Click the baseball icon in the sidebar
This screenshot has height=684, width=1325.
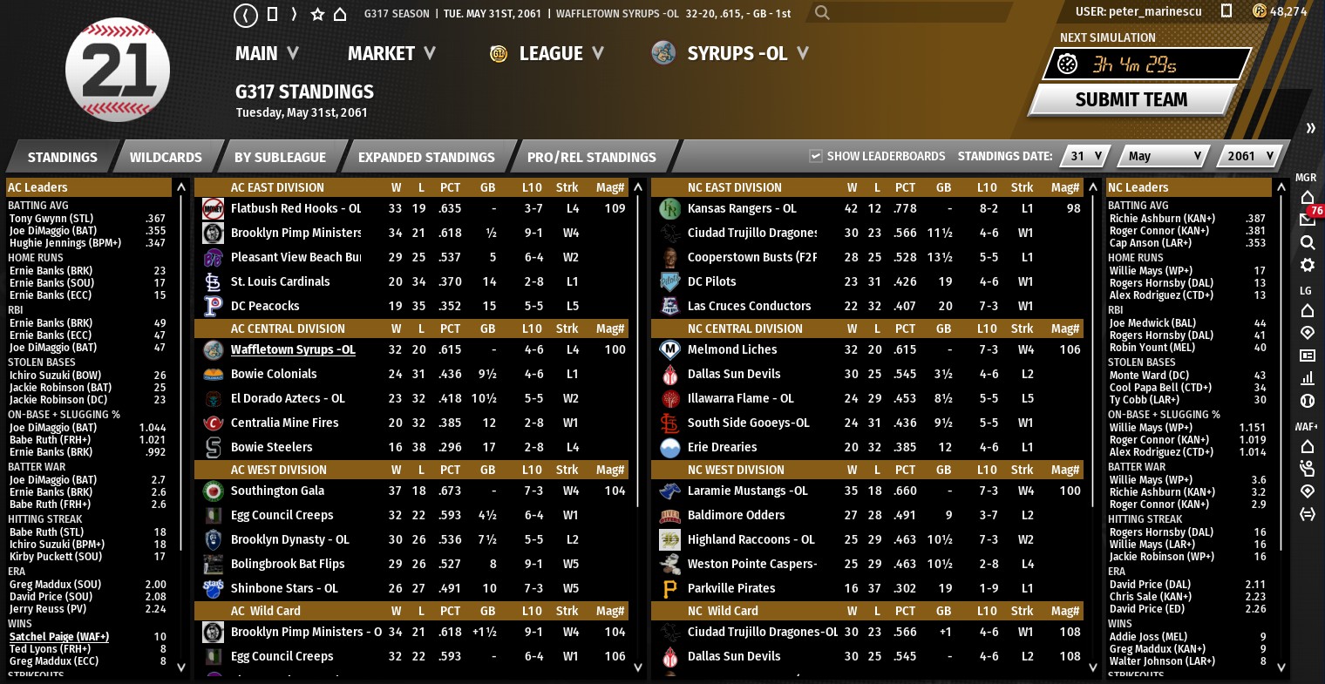click(x=1307, y=401)
